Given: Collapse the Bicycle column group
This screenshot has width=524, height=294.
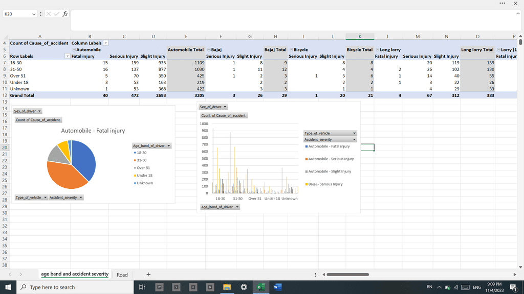Looking at the screenshot, I should [x=291, y=50].
